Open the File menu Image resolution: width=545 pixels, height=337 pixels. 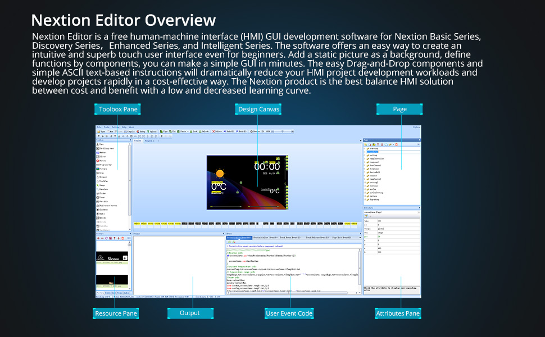99,127
